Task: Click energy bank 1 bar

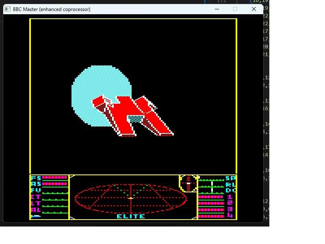Action: pyautogui.click(x=211, y=197)
